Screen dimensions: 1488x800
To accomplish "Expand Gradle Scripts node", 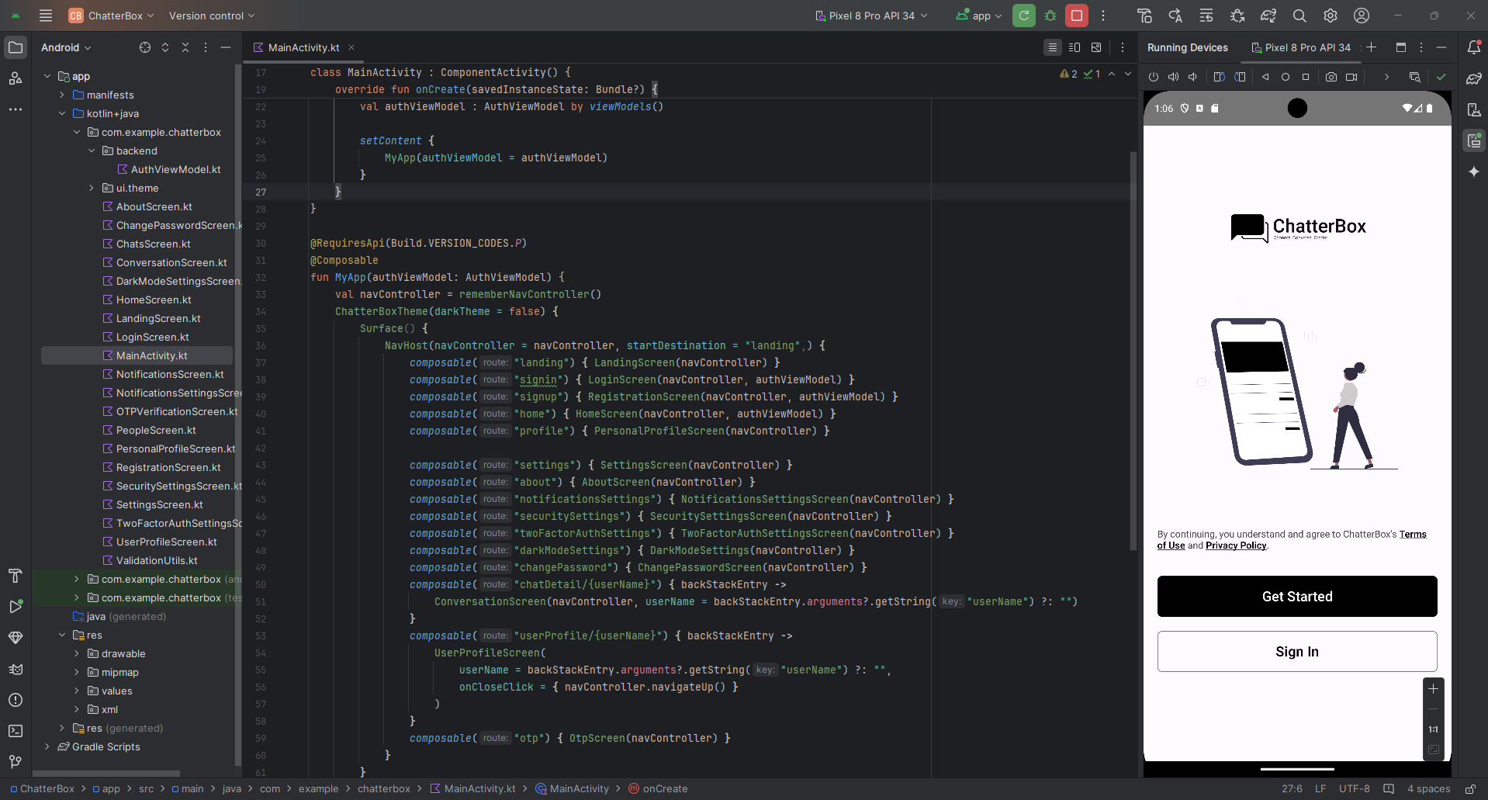I will click(x=47, y=746).
